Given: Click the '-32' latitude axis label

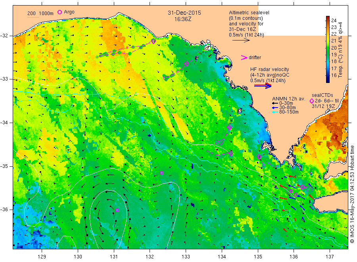Looking at the screenshot, I should (x=4, y=36).
